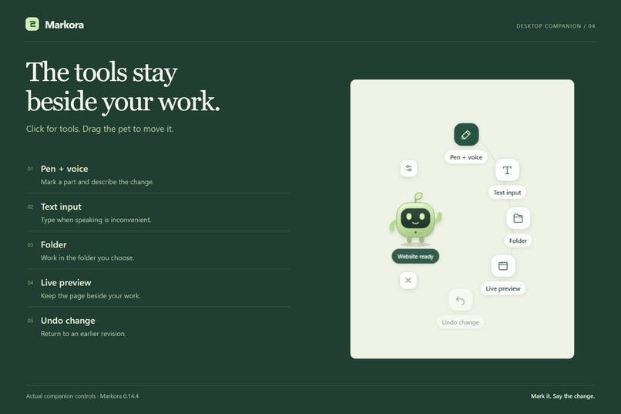Screen dimensions: 621x414
Task: Click the Folder label chip
Action: coord(518,241)
